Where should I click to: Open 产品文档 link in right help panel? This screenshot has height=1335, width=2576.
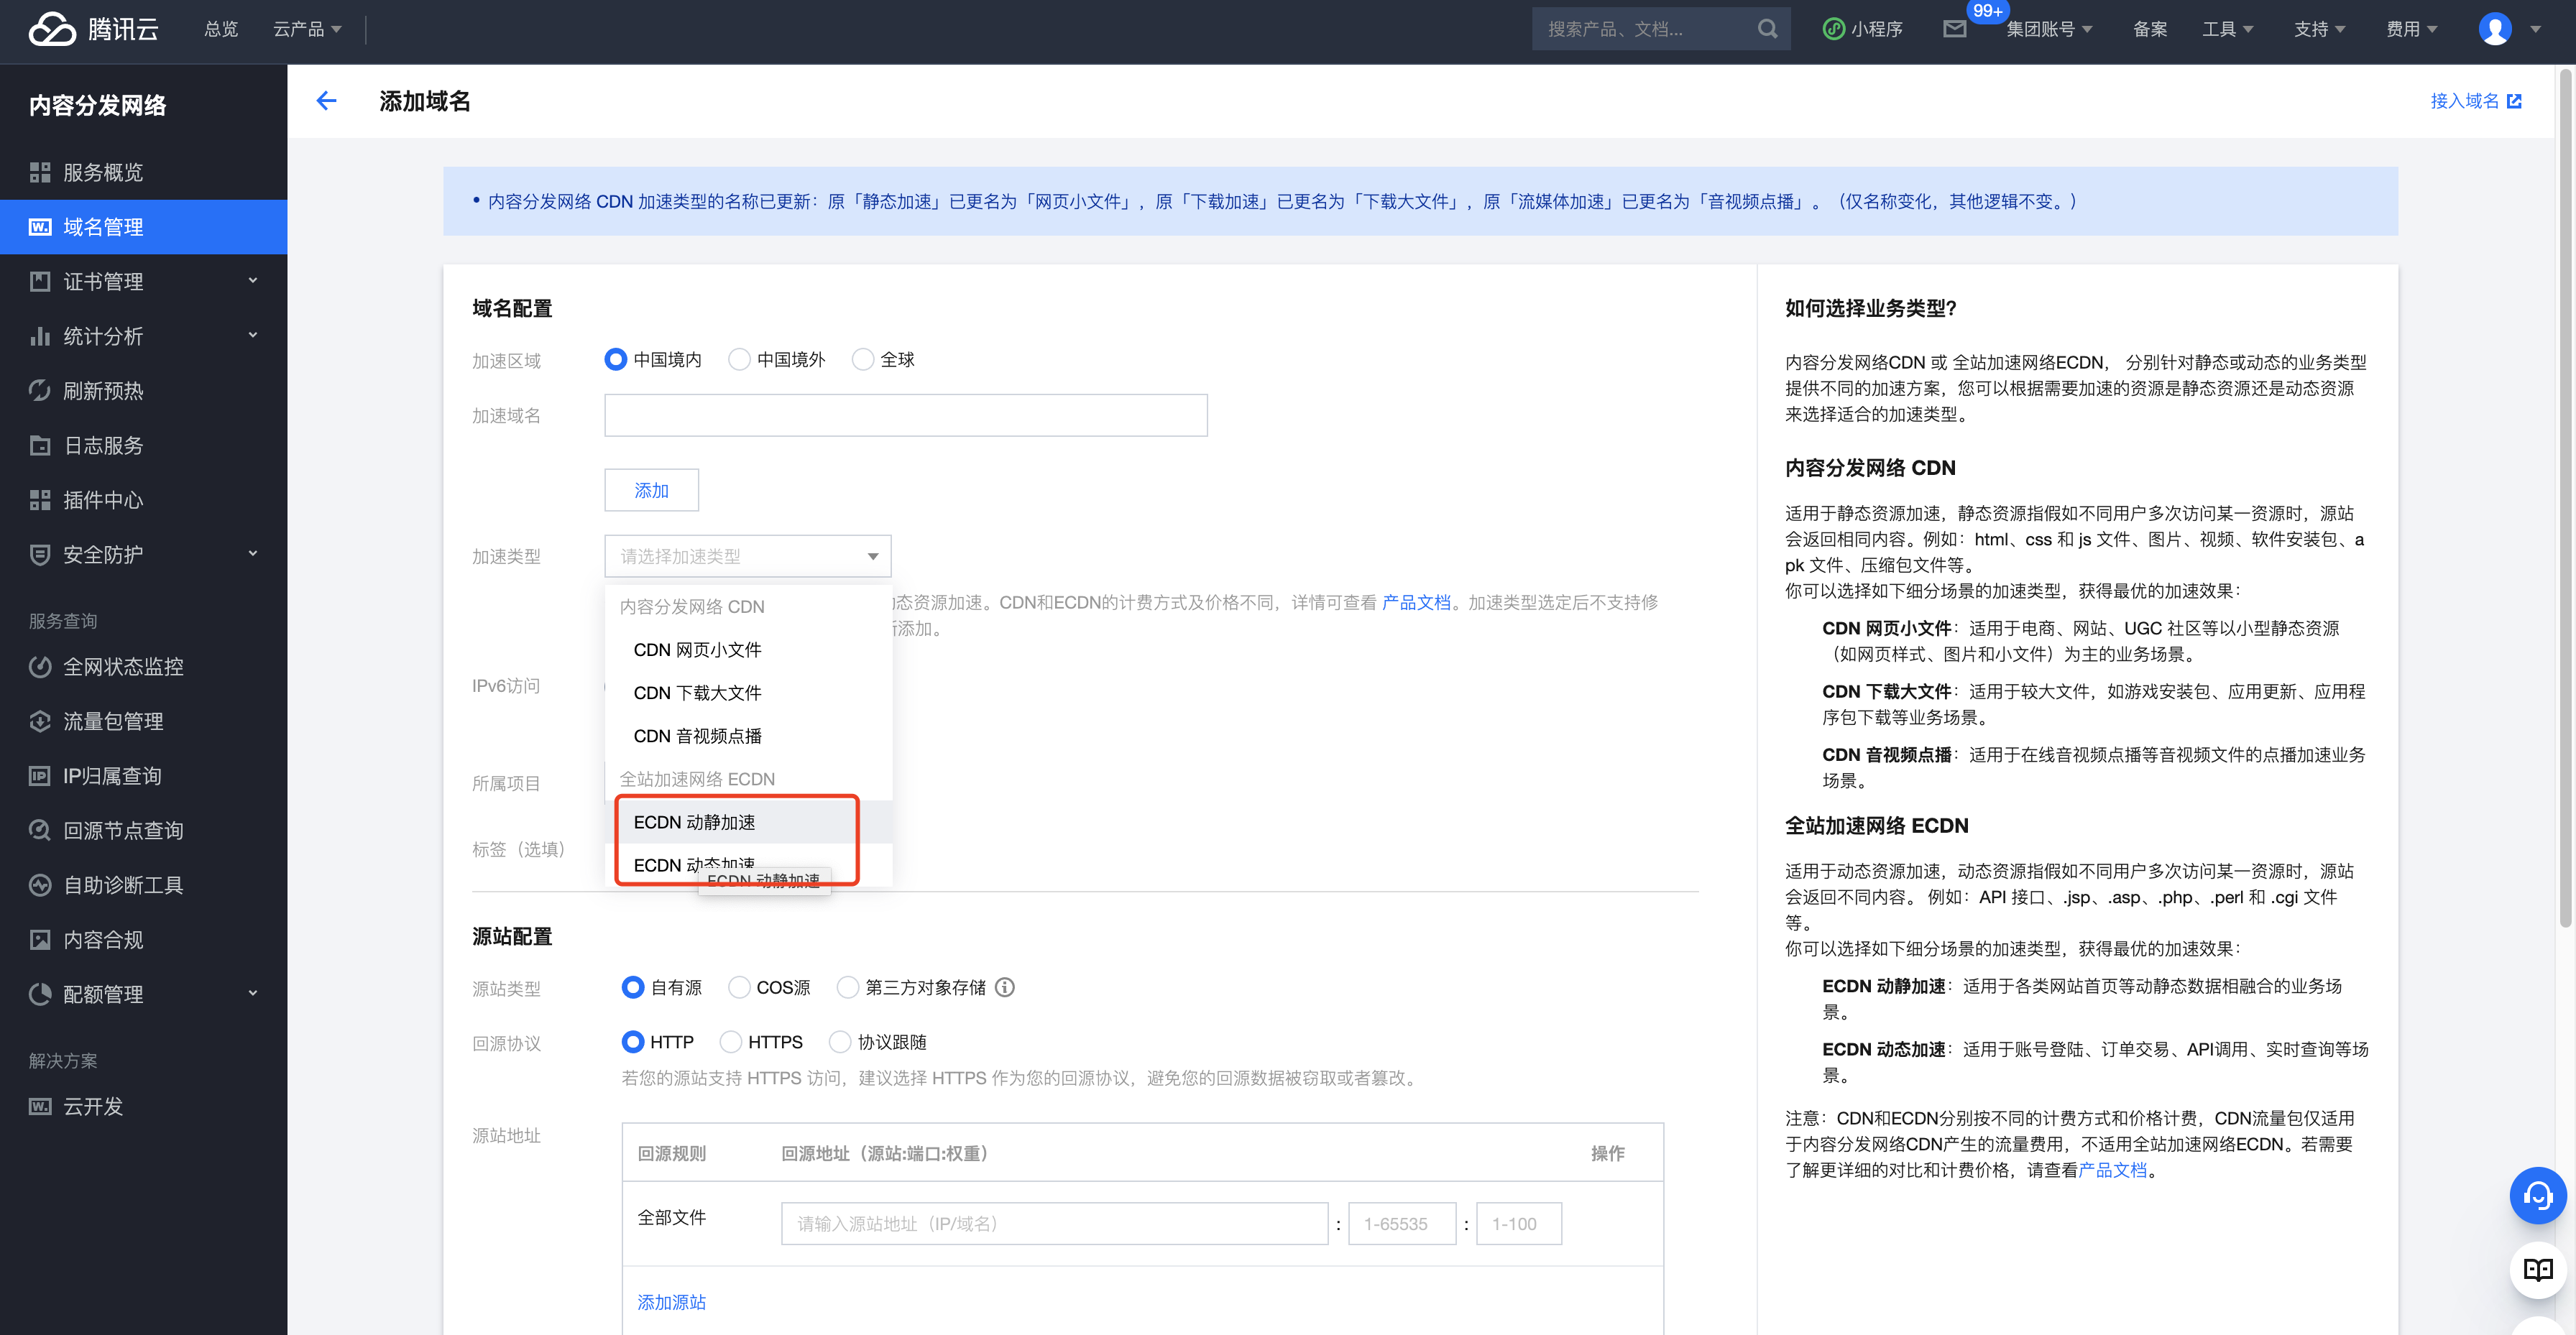[2112, 1170]
